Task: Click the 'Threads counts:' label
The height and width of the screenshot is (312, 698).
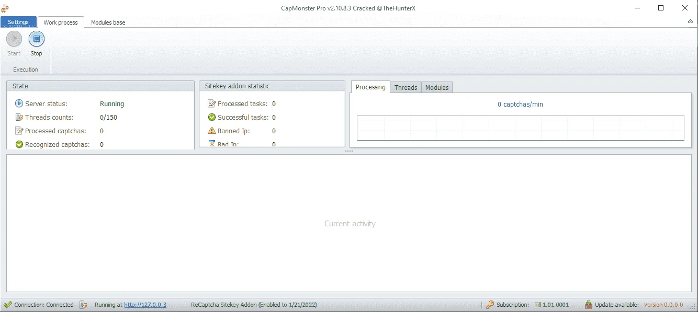Action: click(49, 118)
